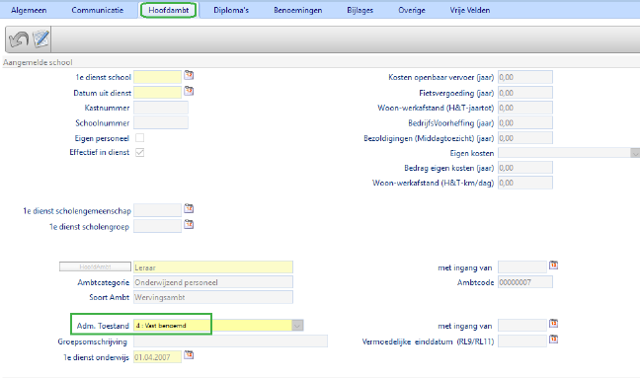640x378 pixels.
Task: Open calendar next to Datum uit dienst
Action: [189, 91]
